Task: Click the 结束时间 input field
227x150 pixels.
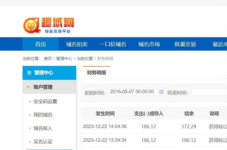Action: [209, 92]
